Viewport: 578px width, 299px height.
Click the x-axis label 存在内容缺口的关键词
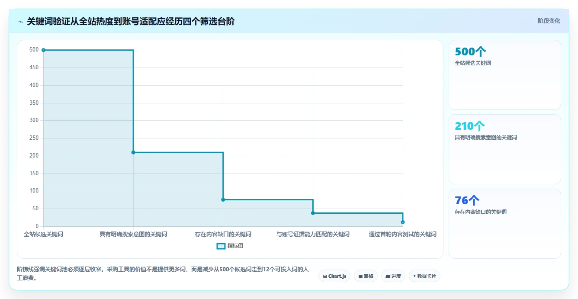click(223, 234)
